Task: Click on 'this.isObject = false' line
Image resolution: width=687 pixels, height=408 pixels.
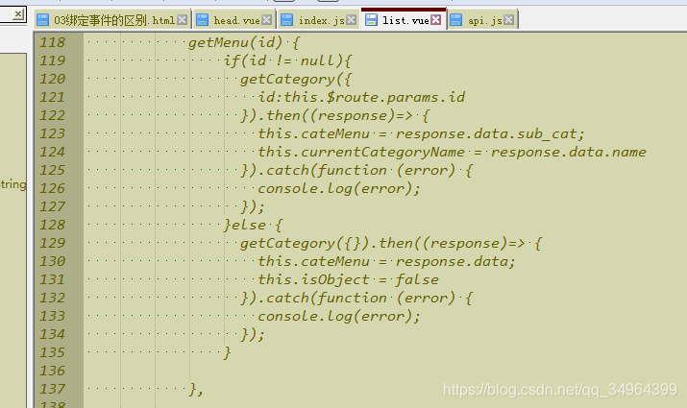Action: (349, 279)
